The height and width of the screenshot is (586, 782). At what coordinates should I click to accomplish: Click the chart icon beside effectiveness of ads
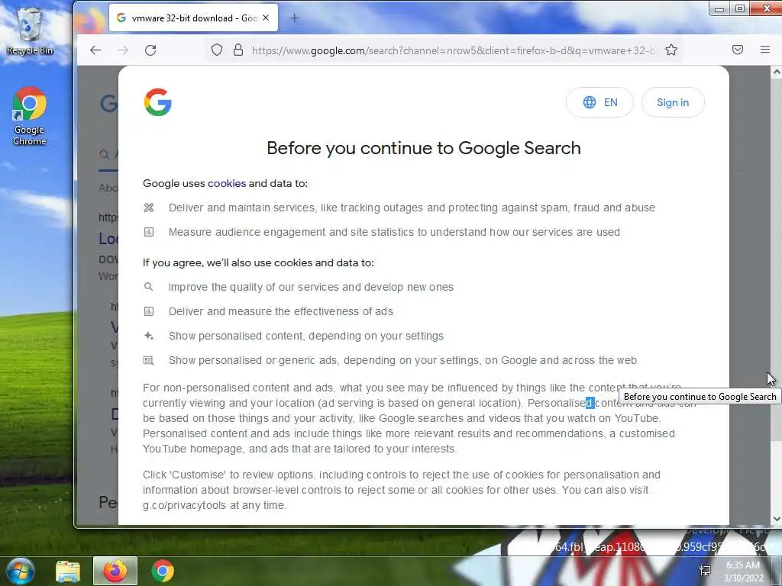coord(149,311)
